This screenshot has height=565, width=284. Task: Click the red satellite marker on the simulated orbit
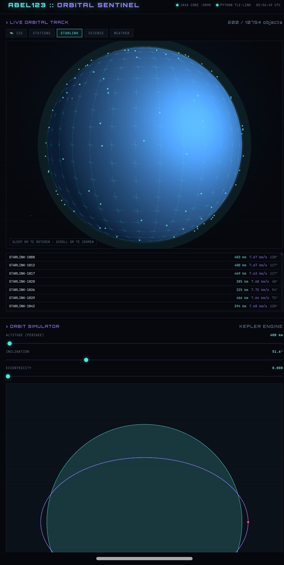click(x=248, y=522)
